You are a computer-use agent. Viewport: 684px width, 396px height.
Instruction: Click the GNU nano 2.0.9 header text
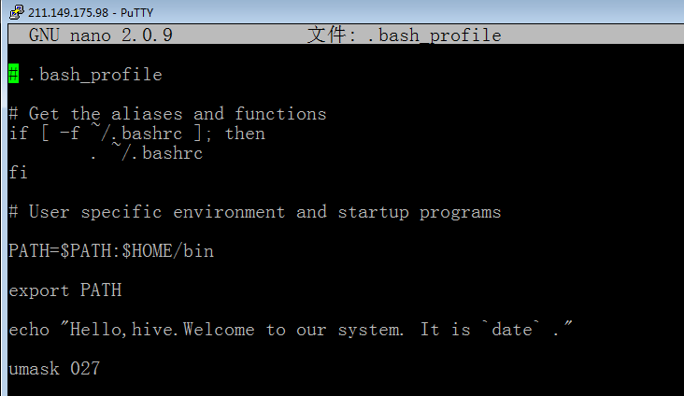pyautogui.click(x=100, y=35)
